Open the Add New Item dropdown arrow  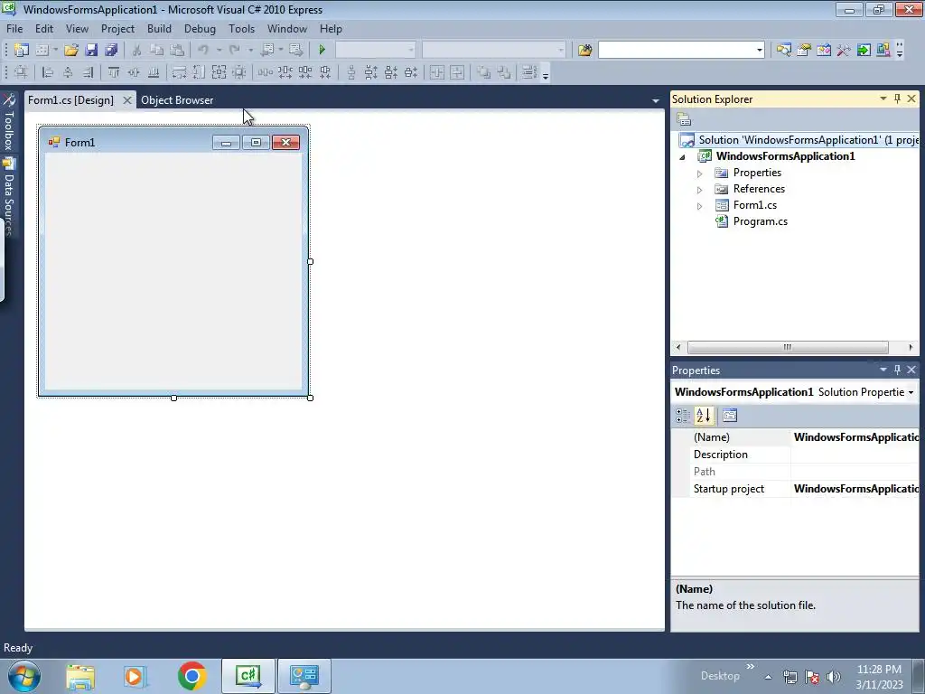pyautogui.click(x=55, y=51)
